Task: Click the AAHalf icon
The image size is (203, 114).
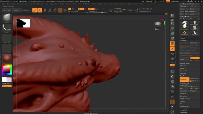Action: [x=172, y=39]
